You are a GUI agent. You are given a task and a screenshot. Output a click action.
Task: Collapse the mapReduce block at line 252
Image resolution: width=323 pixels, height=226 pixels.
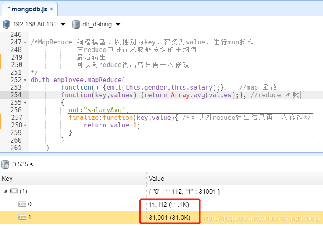pyautogui.click(x=25, y=80)
